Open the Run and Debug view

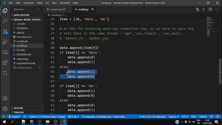point(5,42)
